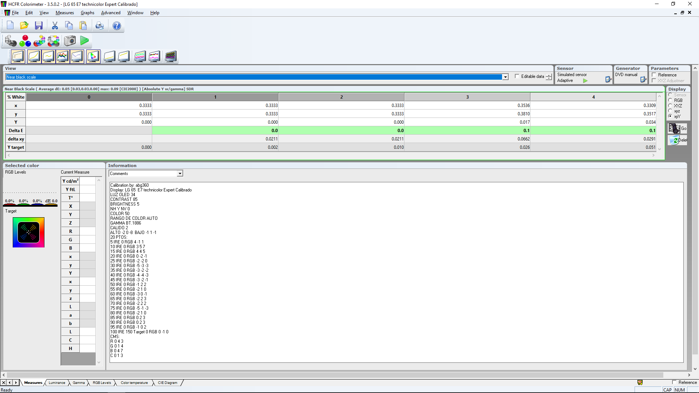
Task: Start sensor with small green arrow
Action: [585, 81]
